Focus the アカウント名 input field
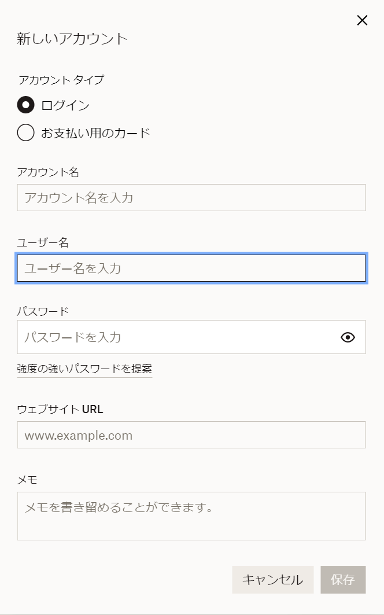Image resolution: width=384 pixels, height=615 pixels. click(191, 198)
